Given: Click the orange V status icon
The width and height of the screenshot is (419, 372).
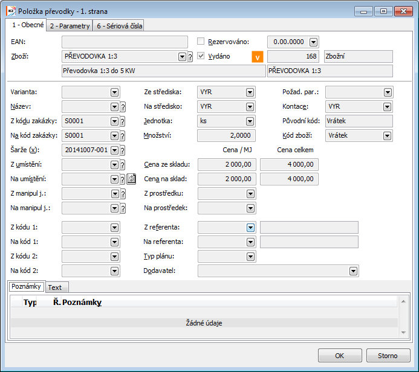Looking at the screenshot, I should point(258,57).
